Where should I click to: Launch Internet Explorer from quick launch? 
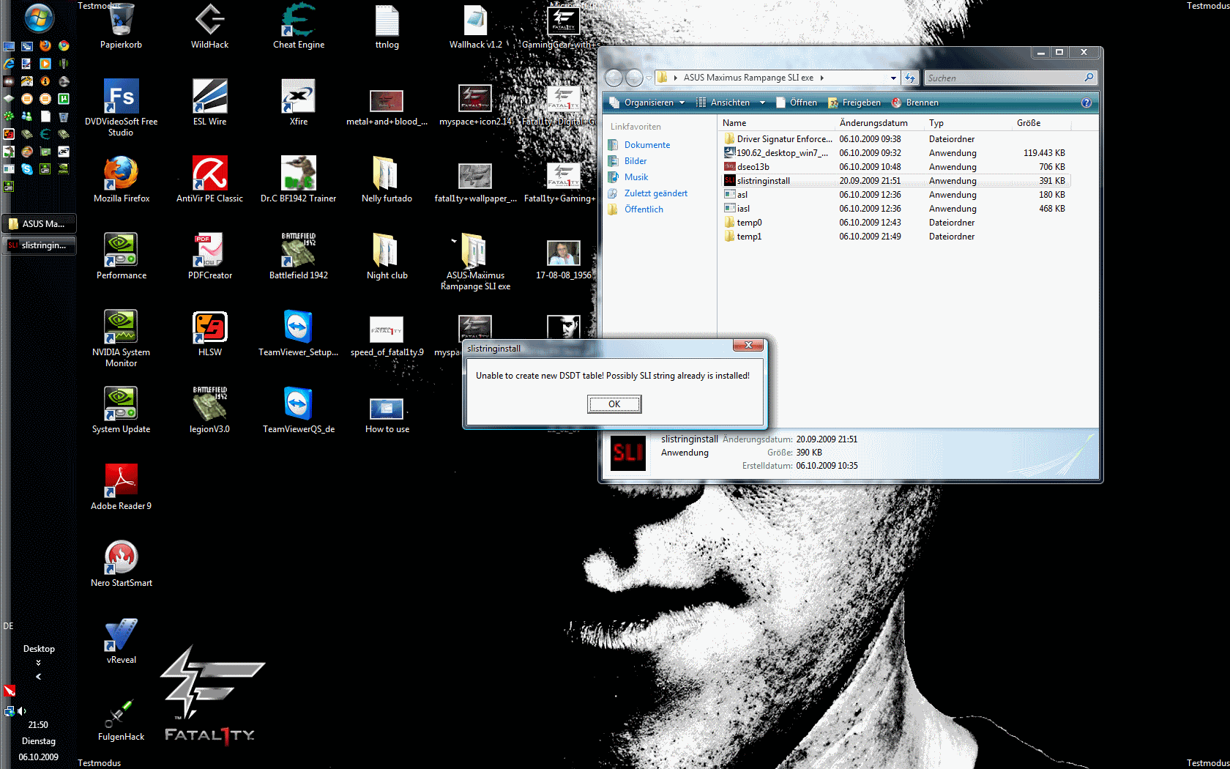pos(9,64)
